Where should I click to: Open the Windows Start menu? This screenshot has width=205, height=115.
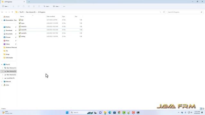(67, 112)
